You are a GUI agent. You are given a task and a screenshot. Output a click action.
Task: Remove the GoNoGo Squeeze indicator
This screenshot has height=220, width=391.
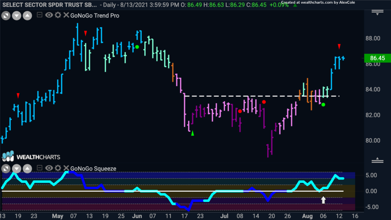click(66, 168)
